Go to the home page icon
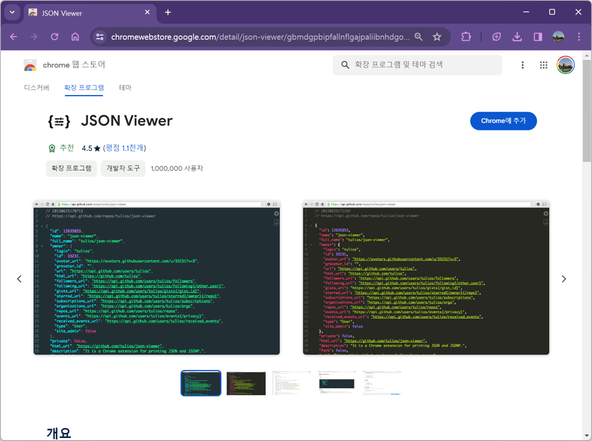This screenshot has height=441, width=592. tap(75, 37)
